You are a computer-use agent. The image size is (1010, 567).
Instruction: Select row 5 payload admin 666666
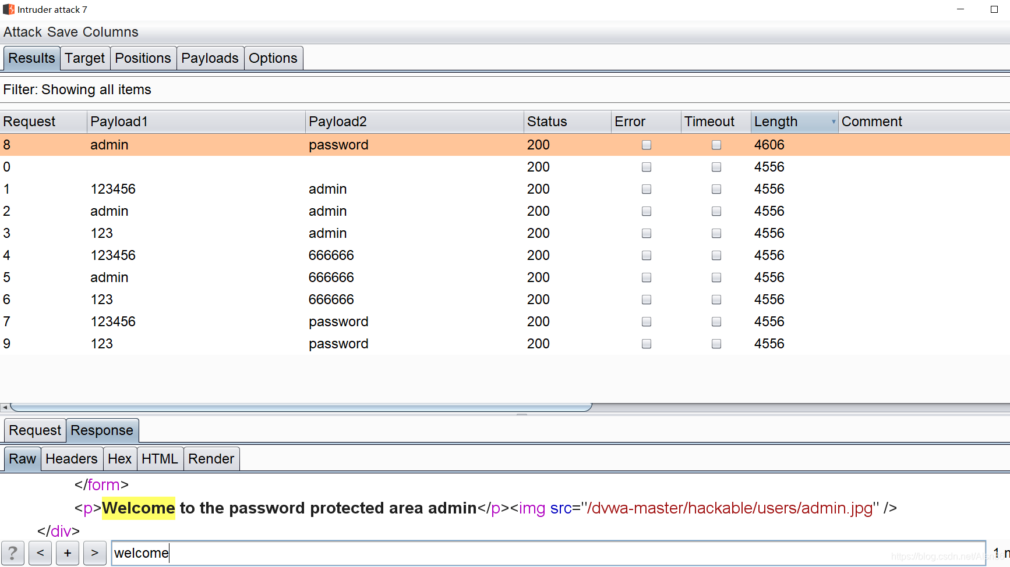(505, 277)
